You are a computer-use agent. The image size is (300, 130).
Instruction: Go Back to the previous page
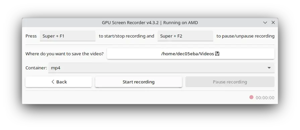59,82
